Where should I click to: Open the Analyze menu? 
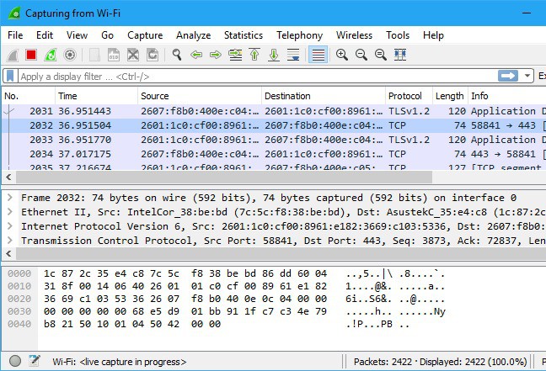coord(193,35)
